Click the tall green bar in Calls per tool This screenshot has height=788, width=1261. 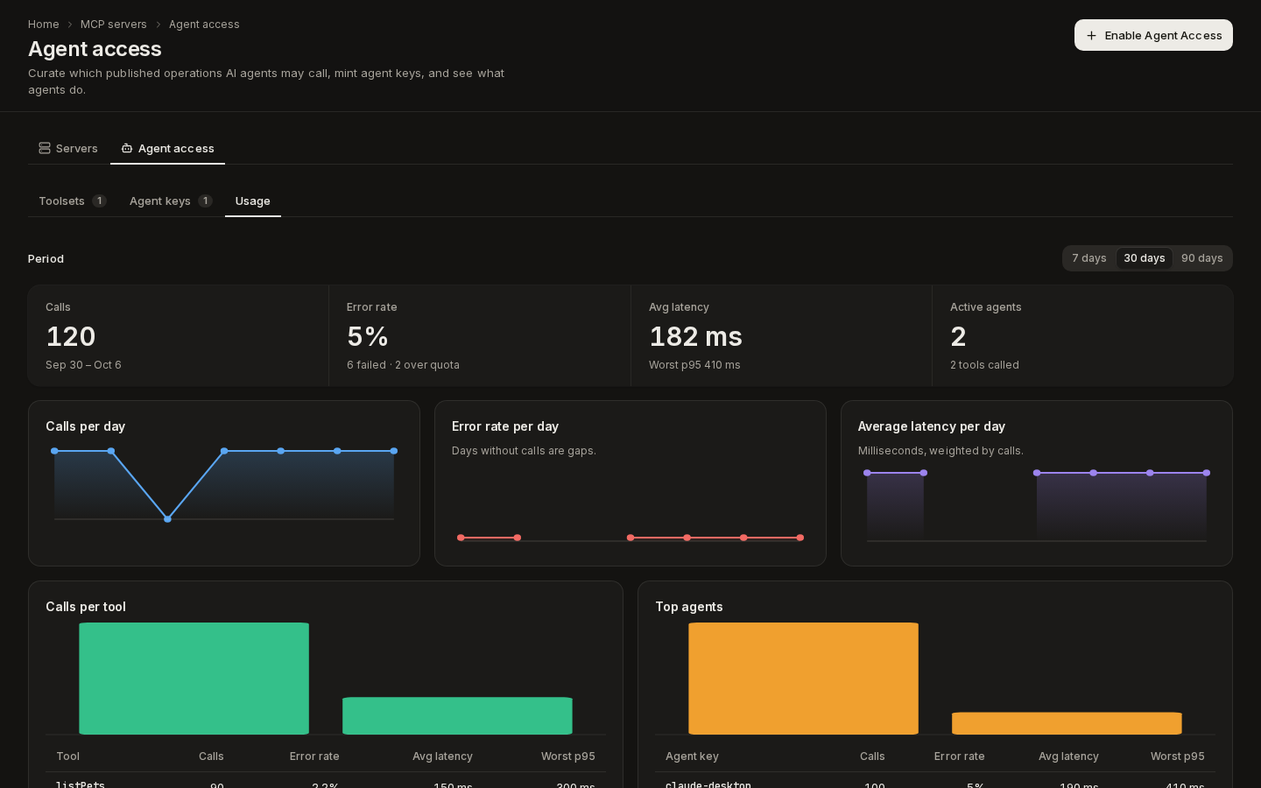194,679
